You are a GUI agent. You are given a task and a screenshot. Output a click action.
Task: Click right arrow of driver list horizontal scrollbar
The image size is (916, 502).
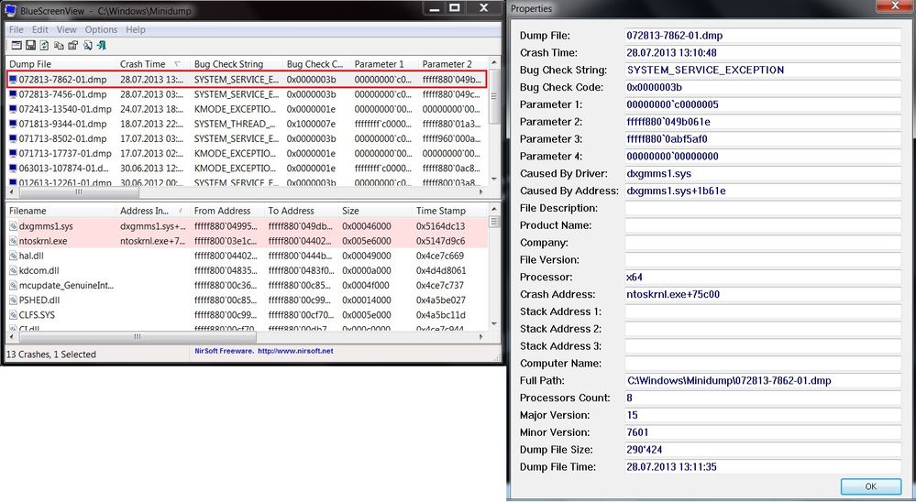point(481,337)
